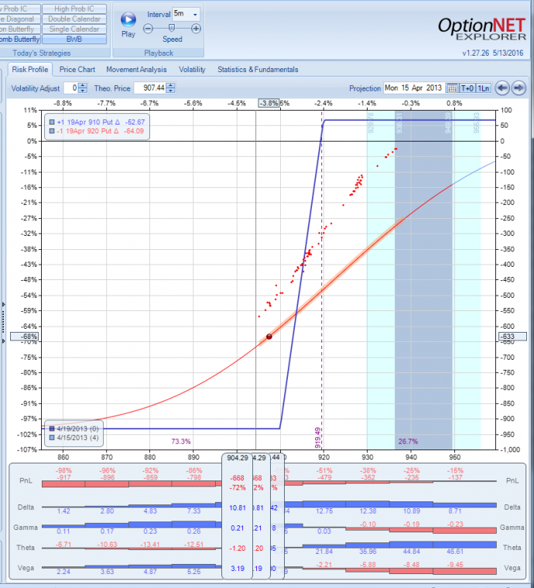
Task: Click the 35.96 Theta value
Action: pos(368,552)
